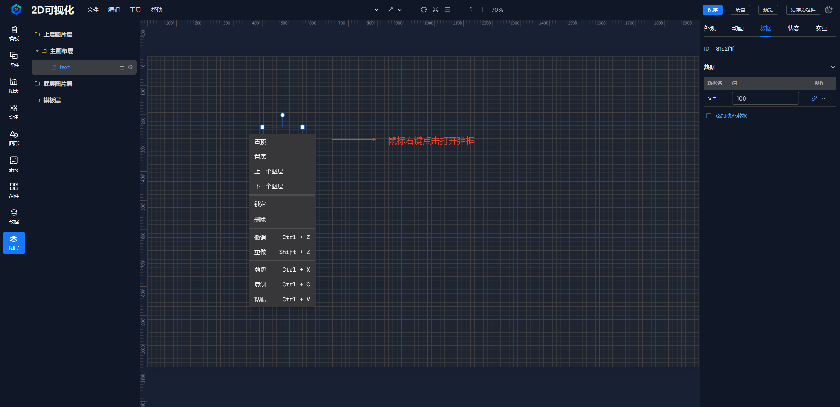Click the layout panel icon in toolbar
The image size is (840, 407).
pos(447,10)
